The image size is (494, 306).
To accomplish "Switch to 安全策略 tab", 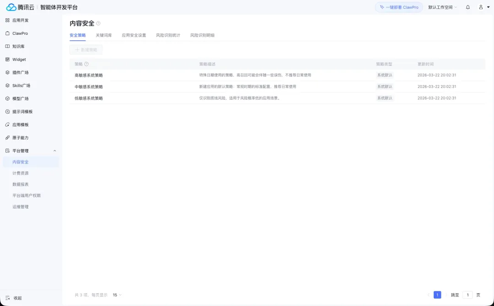I will tap(77, 35).
